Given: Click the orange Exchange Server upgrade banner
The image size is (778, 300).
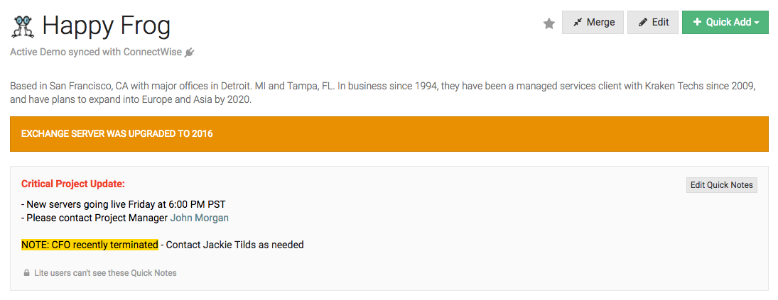Looking at the screenshot, I should 389,134.
